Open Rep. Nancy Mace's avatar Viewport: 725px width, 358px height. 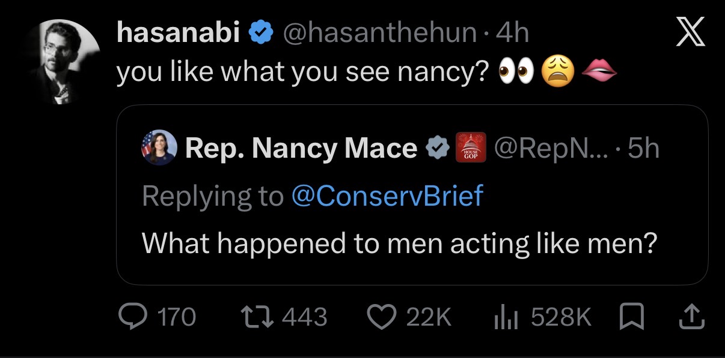click(159, 149)
